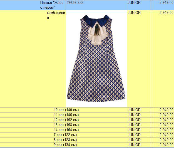Select the 11 лет (146 см) size row
This screenshot has height=148, width=174.
pos(66,115)
